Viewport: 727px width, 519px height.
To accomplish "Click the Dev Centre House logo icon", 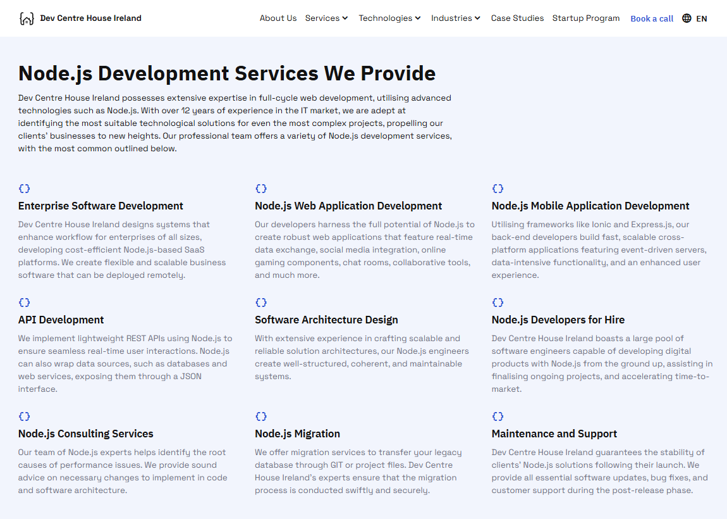I will pyautogui.click(x=27, y=18).
